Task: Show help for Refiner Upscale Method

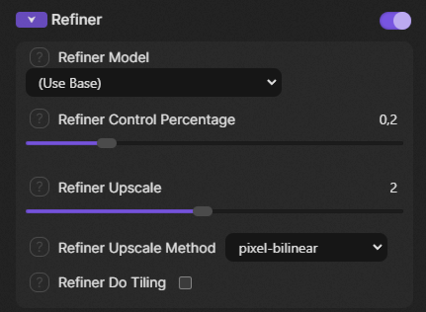Action: tap(39, 247)
